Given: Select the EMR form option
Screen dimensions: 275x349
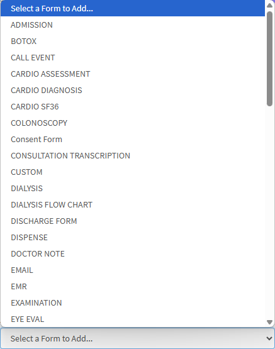Looking at the screenshot, I should click(133, 287).
